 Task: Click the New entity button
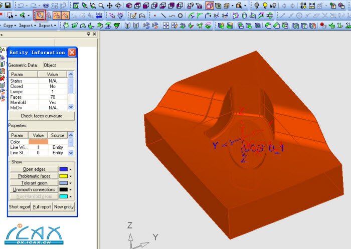(x=64, y=207)
